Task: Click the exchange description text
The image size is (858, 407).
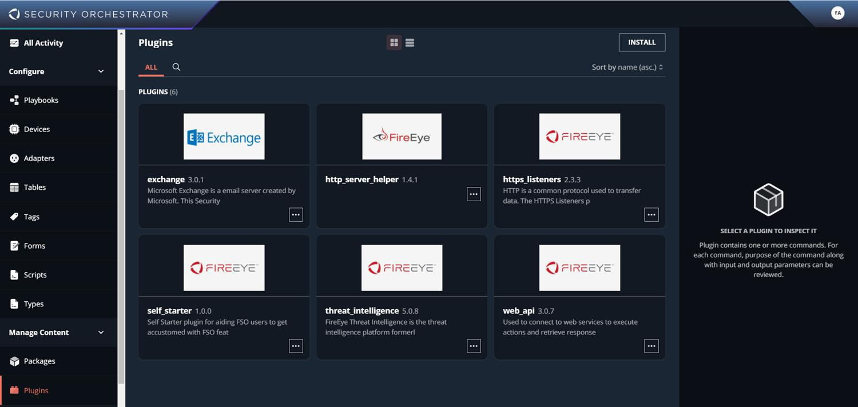Action: coord(221,195)
